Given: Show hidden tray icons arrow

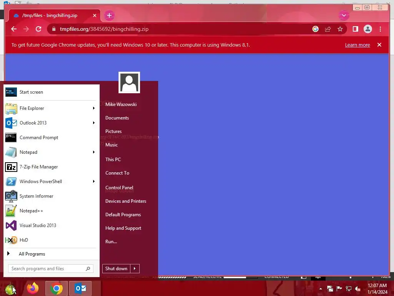Looking at the screenshot, I should [321, 289].
